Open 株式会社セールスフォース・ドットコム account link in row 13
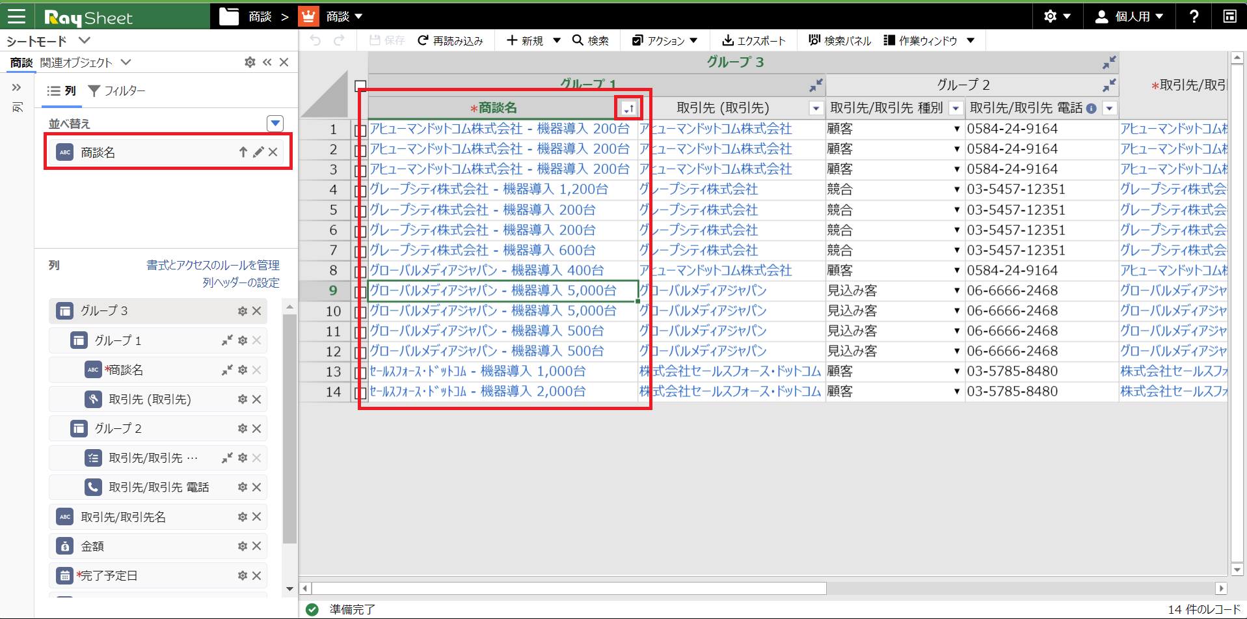Image resolution: width=1247 pixels, height=619 pixels. (730, 371)
